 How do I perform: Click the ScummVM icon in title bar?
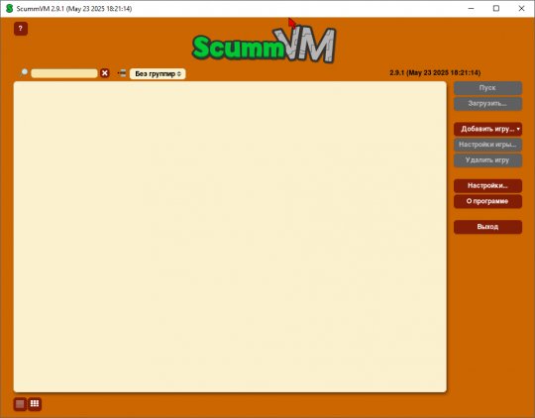point(9,9)
